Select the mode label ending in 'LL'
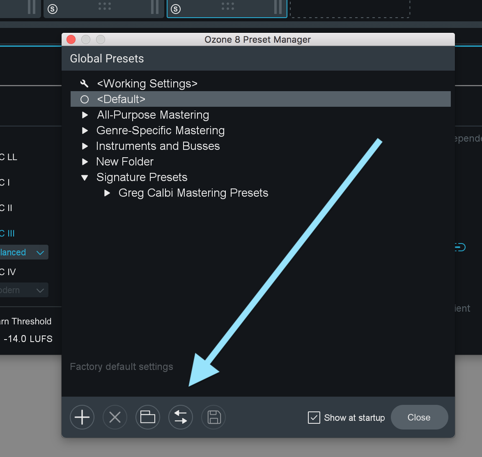The height and width of the screenshot is (457, 482). tap(9, 157)
